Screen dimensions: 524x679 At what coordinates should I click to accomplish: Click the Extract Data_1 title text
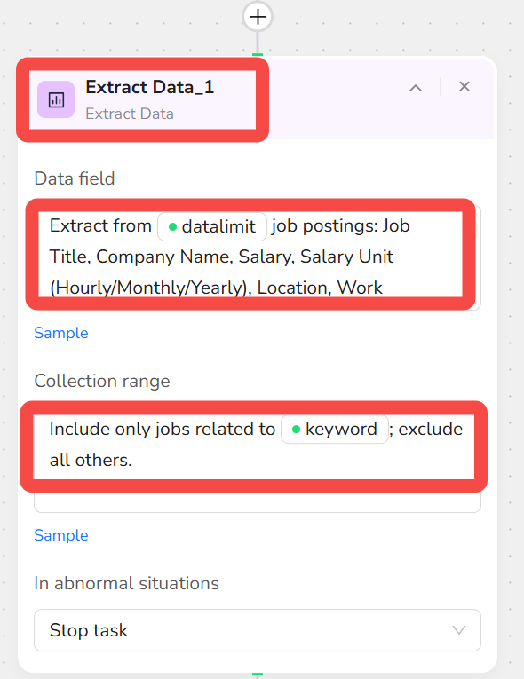[x=149, y=87]
